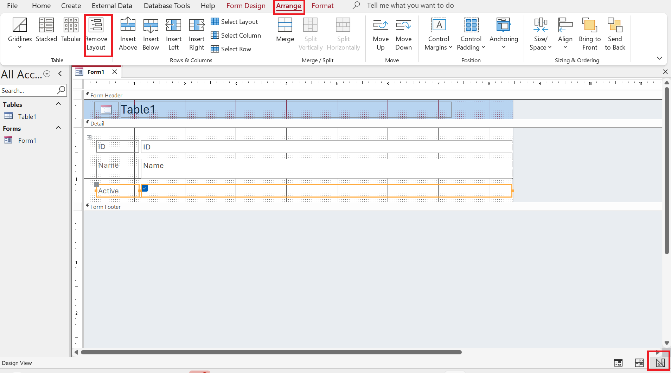Screen dimensions: 671x373
Task: Merge the selected cells
Action: pyautogui.click(x=285, y=30)
